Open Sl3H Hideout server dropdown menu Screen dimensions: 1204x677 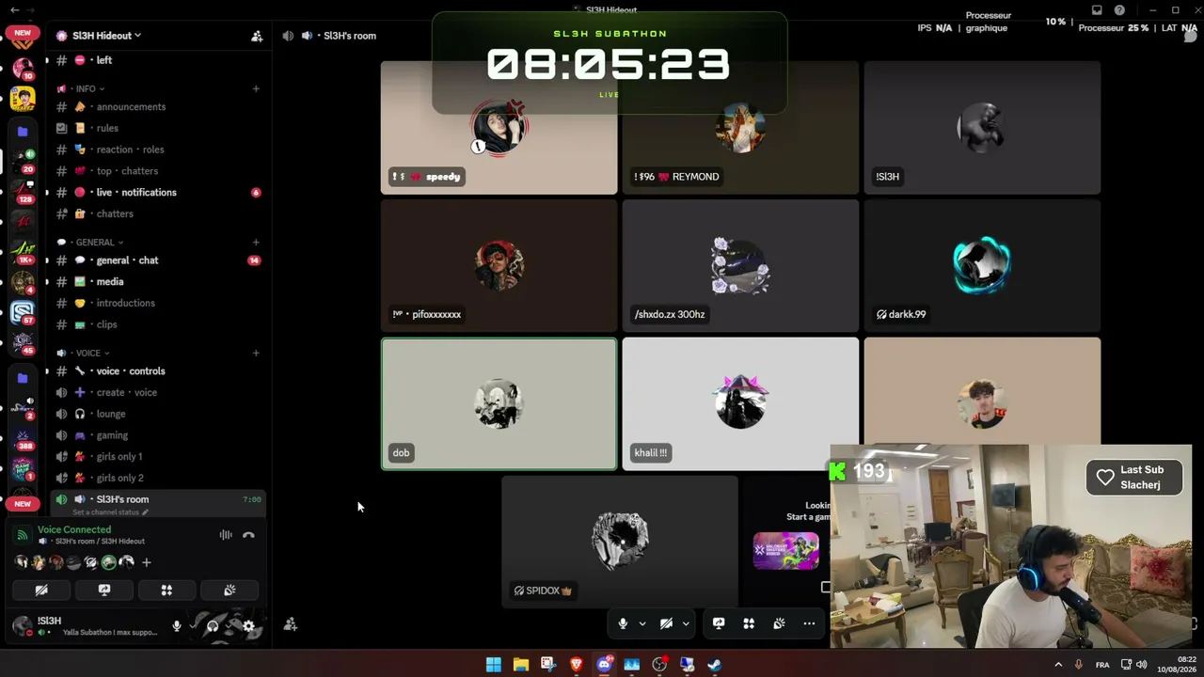(x=99, y=36)
